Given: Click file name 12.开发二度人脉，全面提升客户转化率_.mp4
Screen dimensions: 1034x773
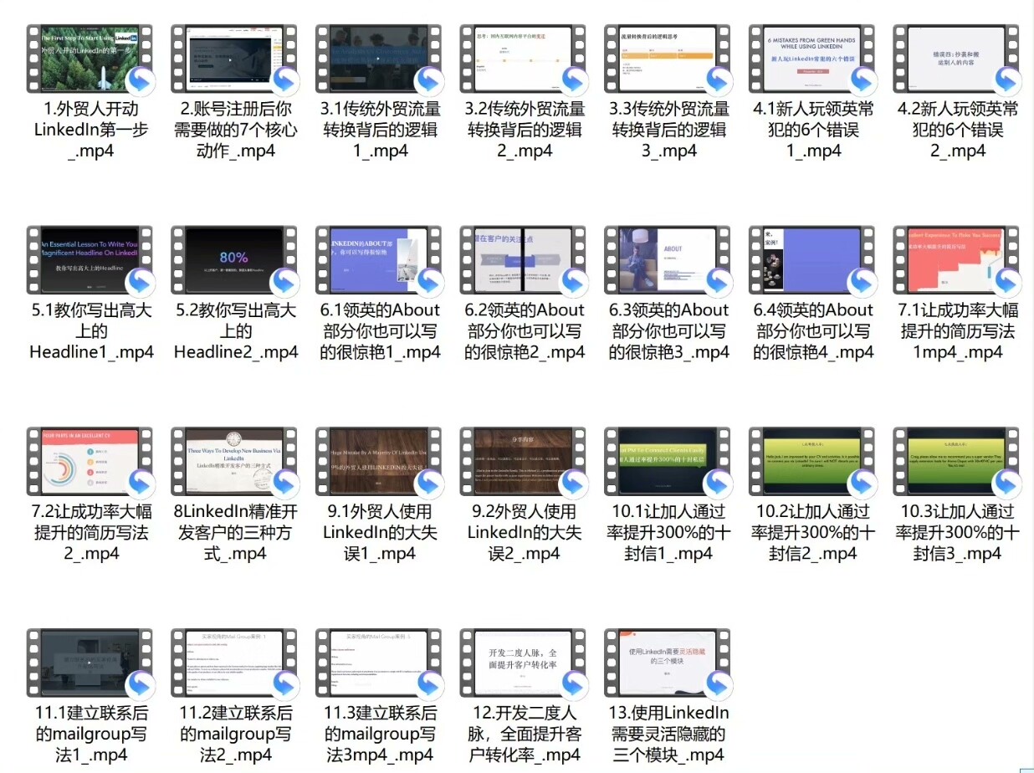Looking at the screenshot, I should 524,735.
